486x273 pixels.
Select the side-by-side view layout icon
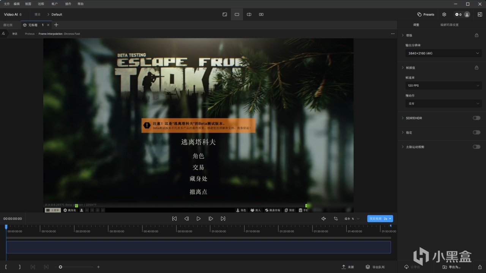click(261, 14)
